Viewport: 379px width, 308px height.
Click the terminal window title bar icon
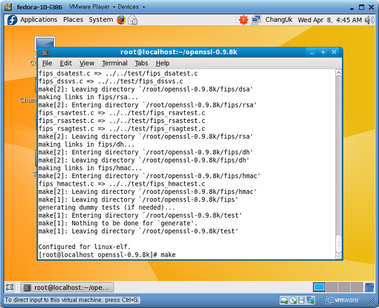[46, 52]
